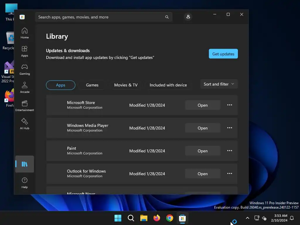Screen dimensions: 300x225
Task: Click the taskbar clock showing 3:53 AM
Action: coord(279,218)
